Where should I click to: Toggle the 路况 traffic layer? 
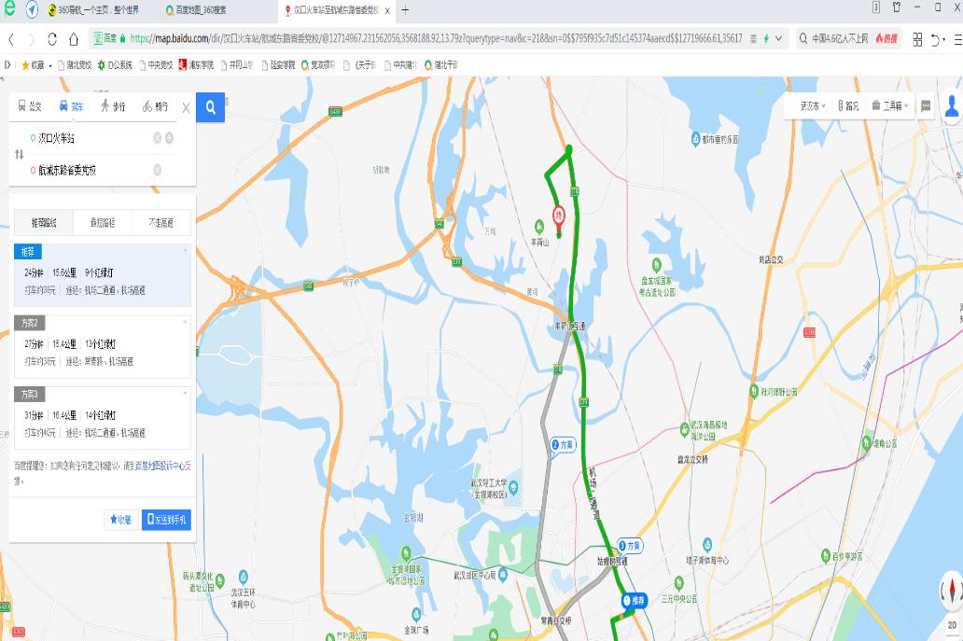click(x=848, y=105)
